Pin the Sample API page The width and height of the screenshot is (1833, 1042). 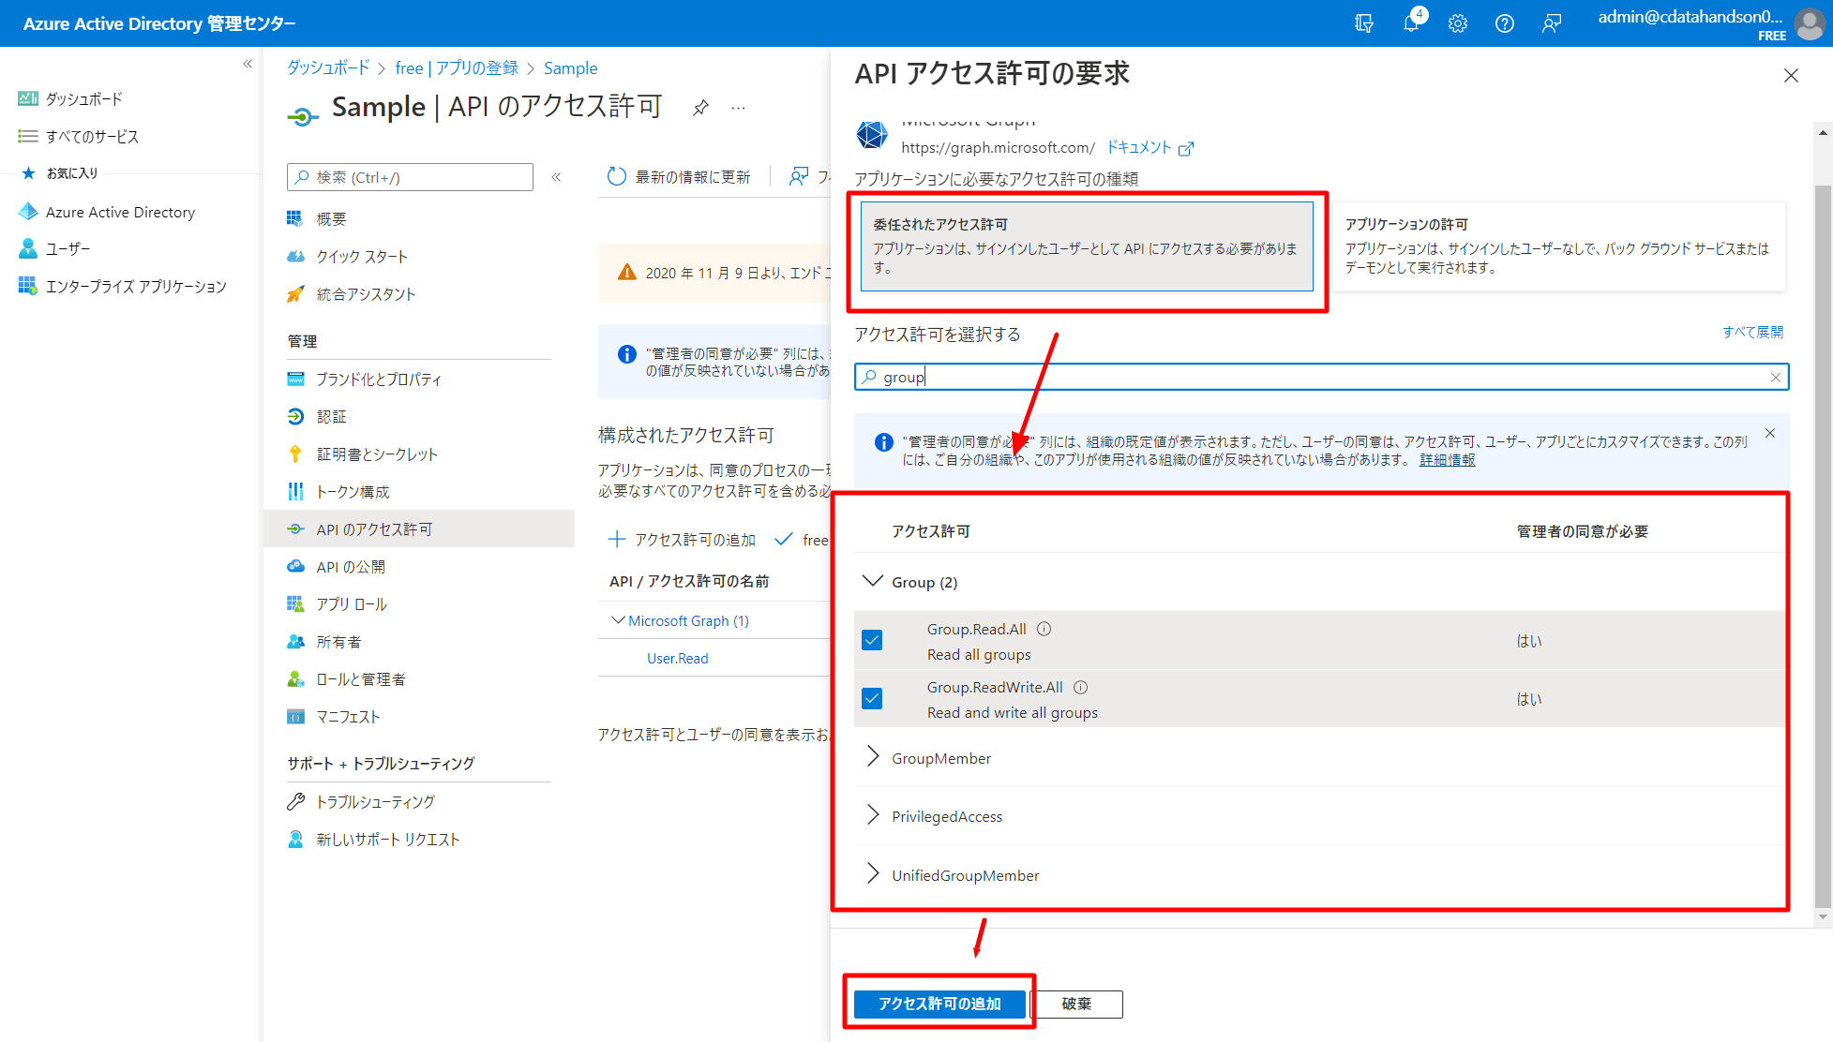[700, 108]
